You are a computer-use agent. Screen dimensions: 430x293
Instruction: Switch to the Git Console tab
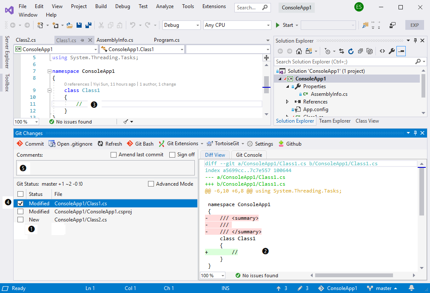tap(248, 155)
